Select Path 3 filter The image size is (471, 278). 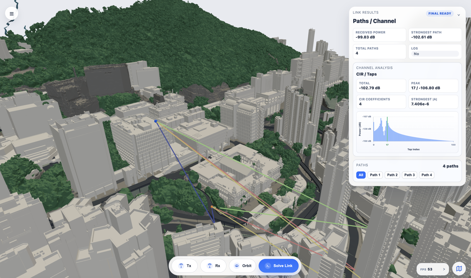pos(409,175)
